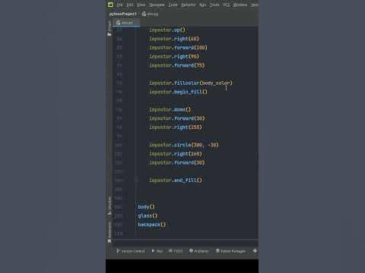Click the Python file breadcrumb in navigation bar
The height and width of the screenshot is (273, 365).
[151, 14]
